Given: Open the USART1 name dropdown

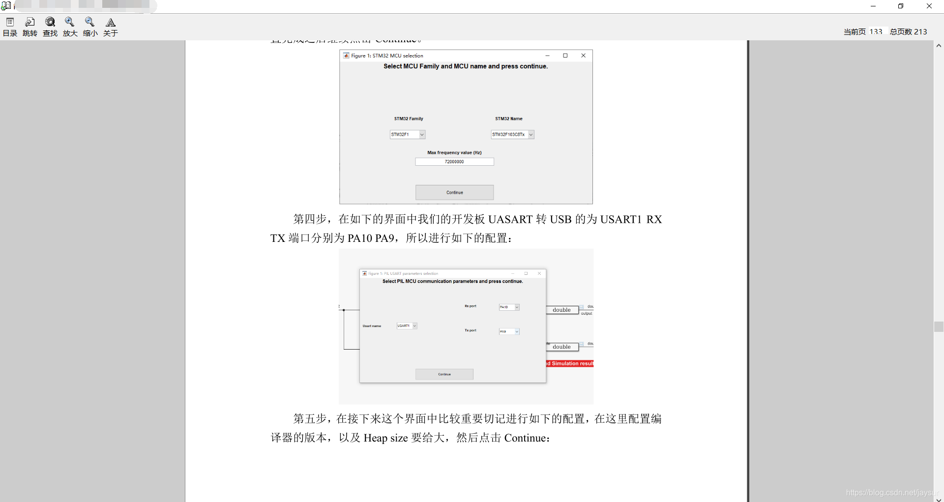Looking at the screenshot, I should coord(407,325).
